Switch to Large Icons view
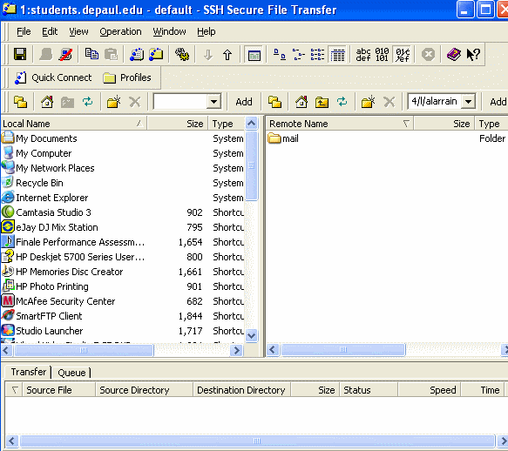 [x=280, y=54]
